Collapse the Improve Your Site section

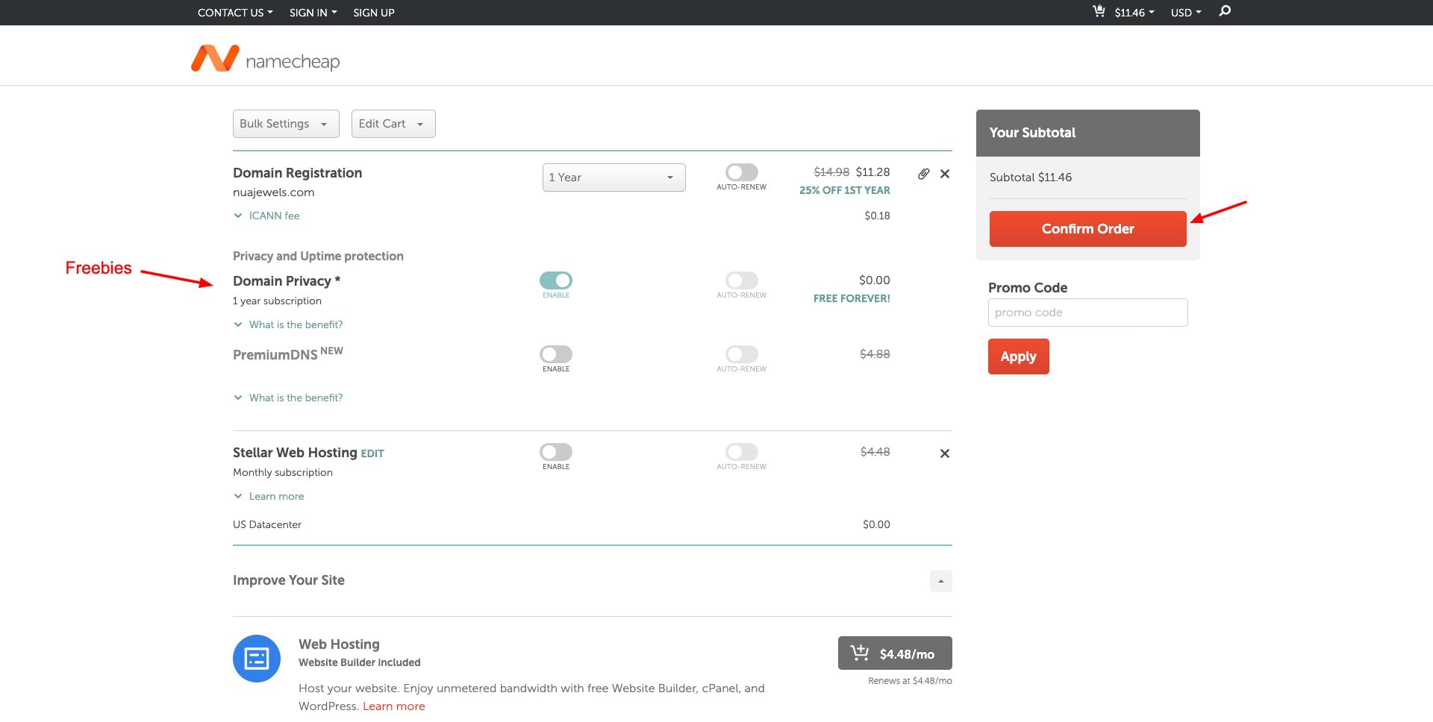pyautogui.click(x=940, y=581)
